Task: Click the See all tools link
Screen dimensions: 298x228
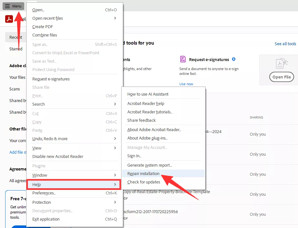Action: click(285, 44)
